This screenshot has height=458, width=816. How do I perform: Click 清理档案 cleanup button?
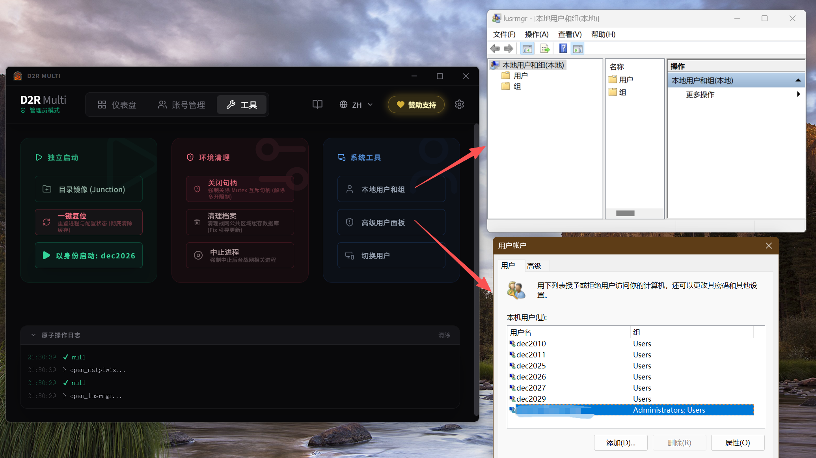click(240, 222)
